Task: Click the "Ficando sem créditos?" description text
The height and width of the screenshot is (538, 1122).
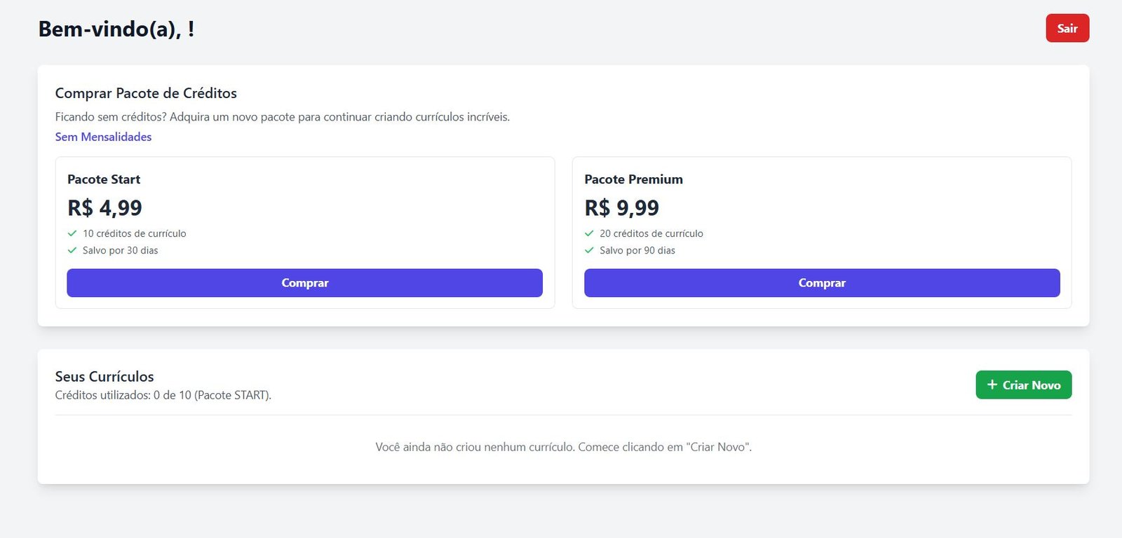Action: [282, 117]
